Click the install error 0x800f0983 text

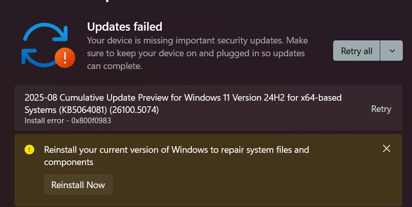68,121
